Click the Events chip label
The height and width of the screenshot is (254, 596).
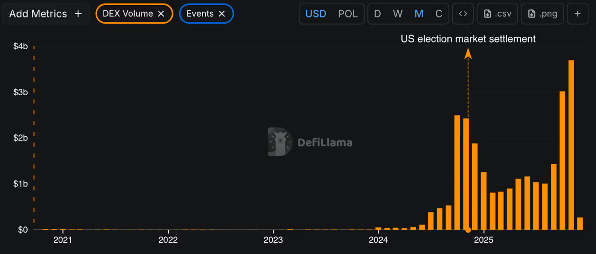point(200,14)
